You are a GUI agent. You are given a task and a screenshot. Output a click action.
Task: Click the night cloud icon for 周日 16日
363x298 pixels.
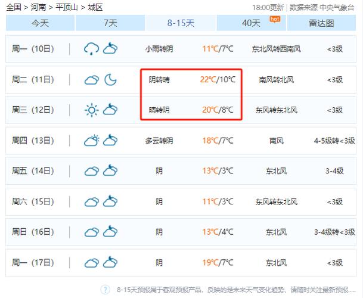click(x=110, y=231)
